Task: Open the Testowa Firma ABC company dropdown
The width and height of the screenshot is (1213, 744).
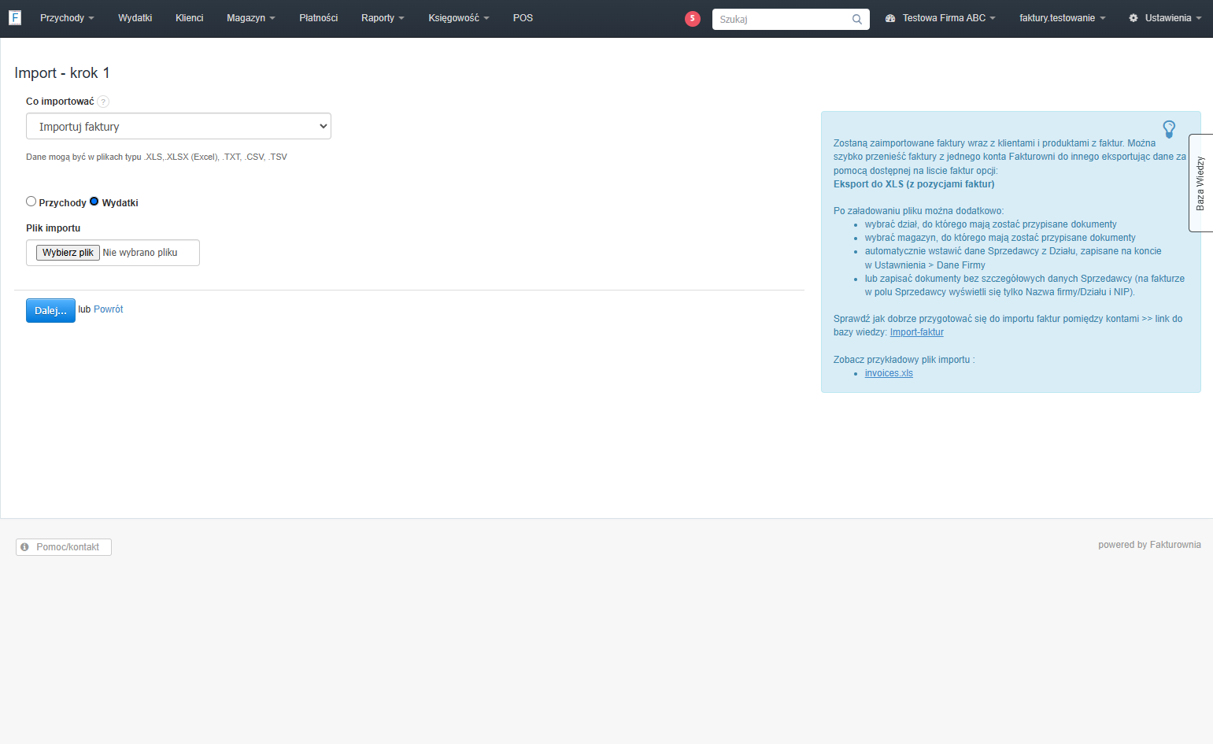Action: point(949,18)
